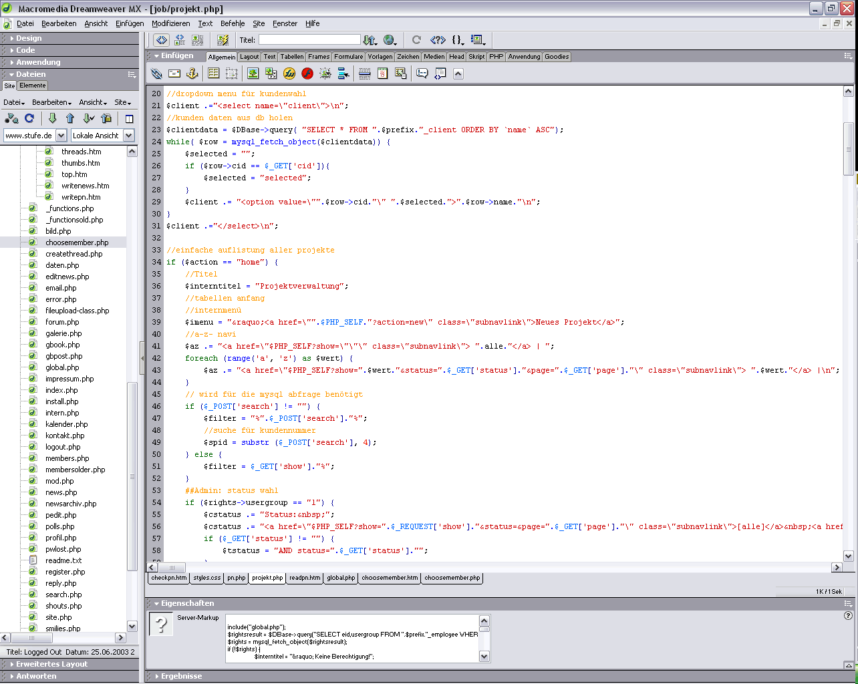This screenshot has height=684, width=858.
Task: Click the green Get files arrow
Action: click(x=52, y=118)
